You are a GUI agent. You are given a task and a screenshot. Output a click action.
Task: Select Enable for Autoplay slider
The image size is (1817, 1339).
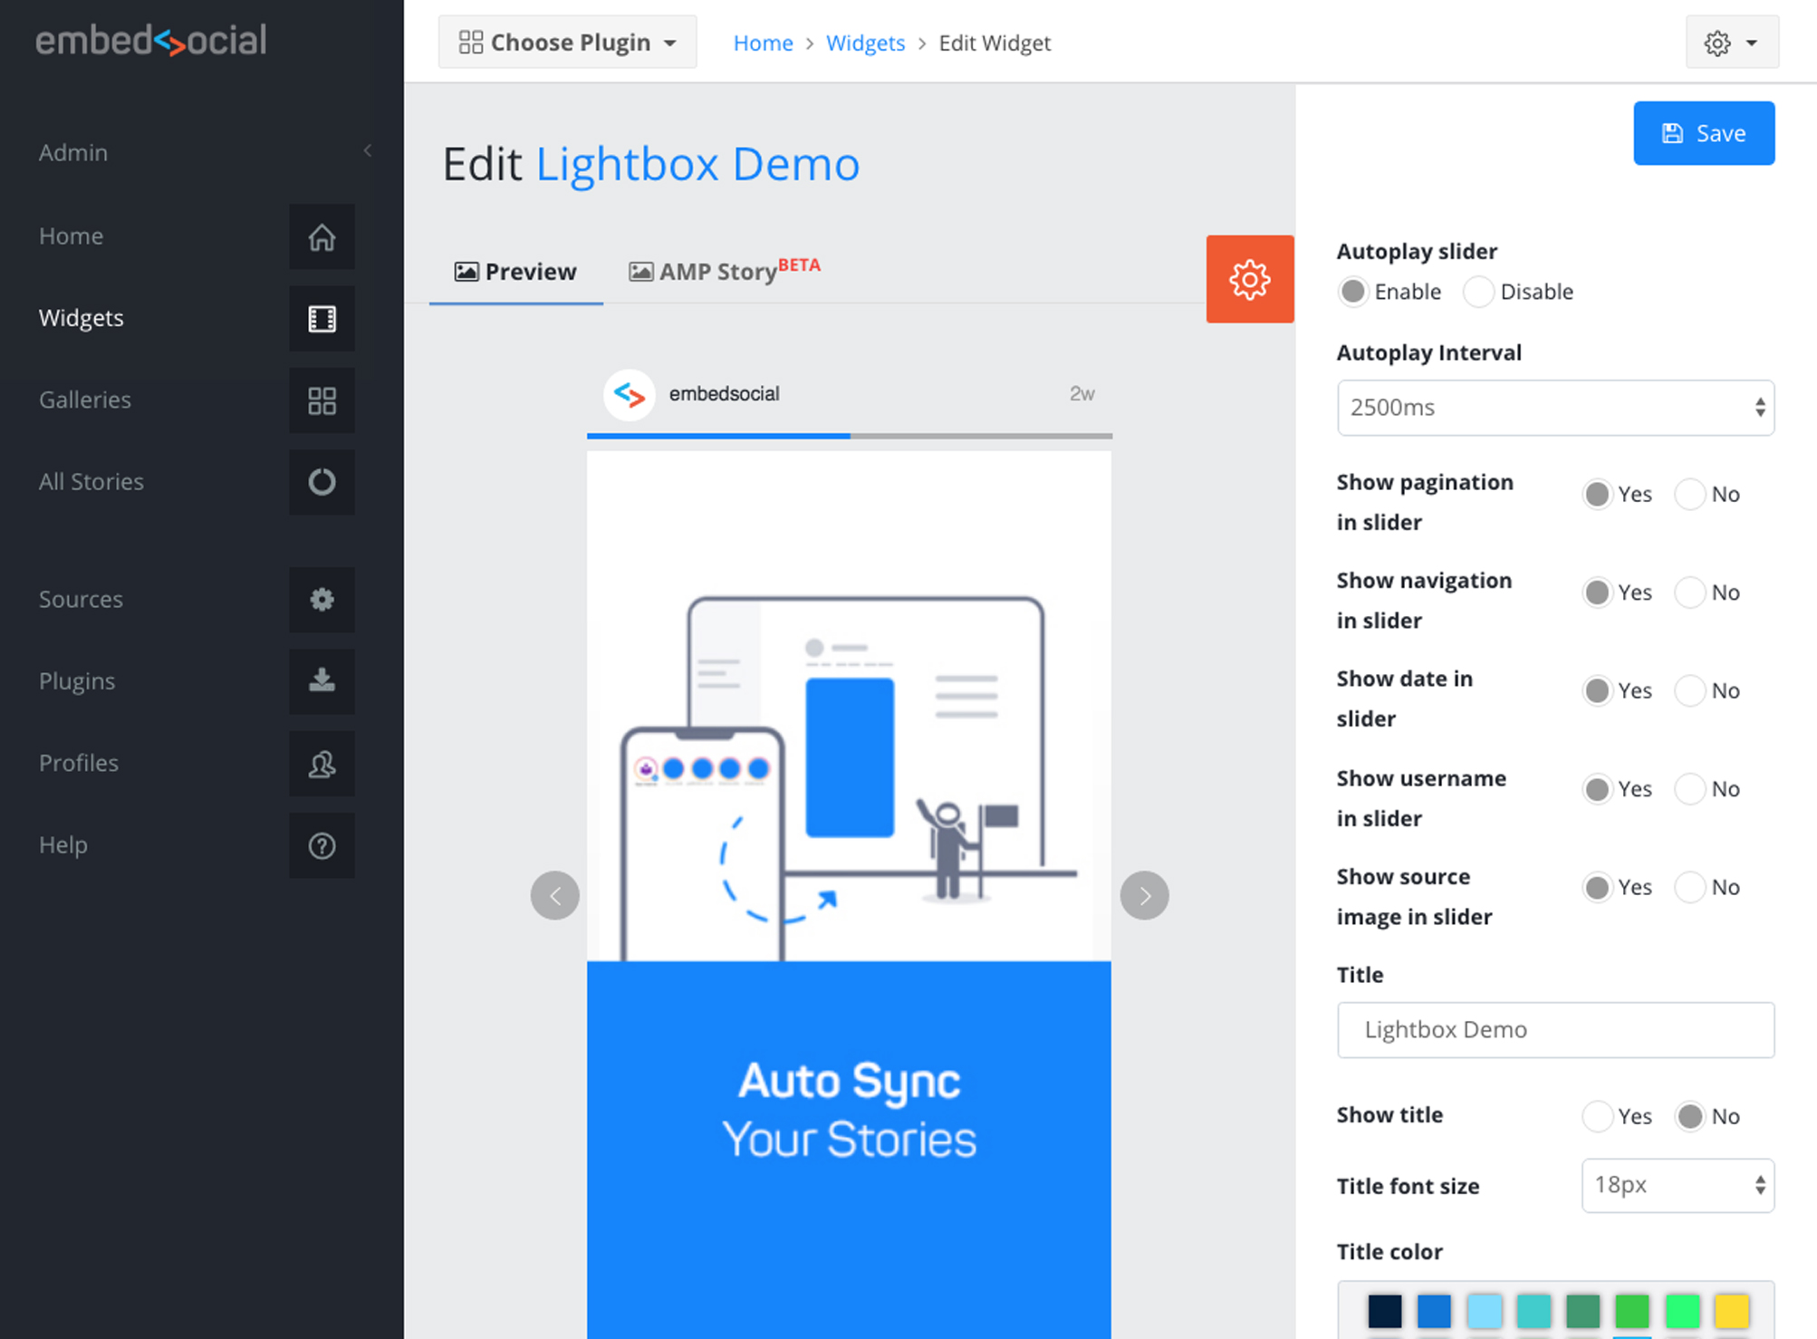(1353, 292)
